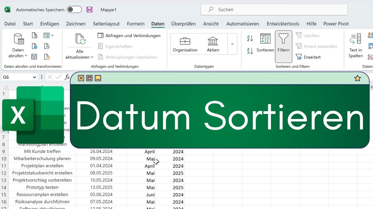
Task: Open Daten abrufen dropdown
Action: click(18, 53)
